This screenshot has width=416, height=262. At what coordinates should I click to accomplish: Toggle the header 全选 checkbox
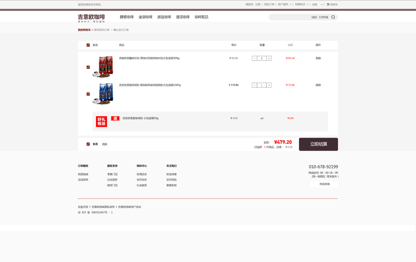(88, 45)
